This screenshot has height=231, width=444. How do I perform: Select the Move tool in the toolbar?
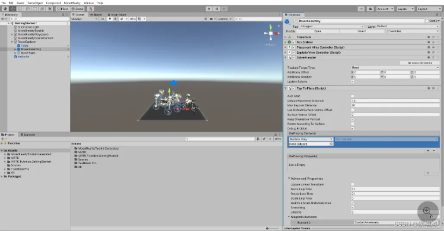coord(12,9)
